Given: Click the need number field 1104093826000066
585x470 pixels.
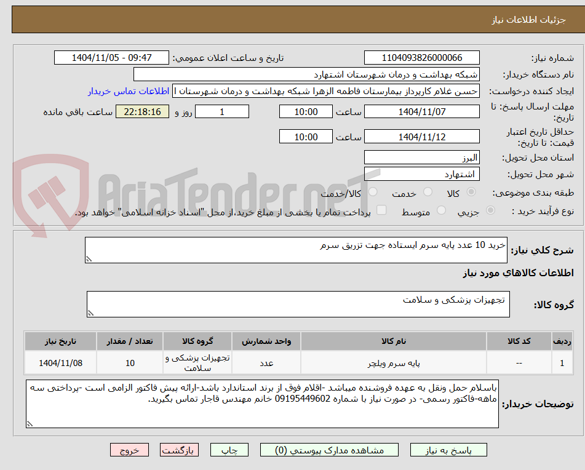Looking at the screenshot, I should [421, 58].
